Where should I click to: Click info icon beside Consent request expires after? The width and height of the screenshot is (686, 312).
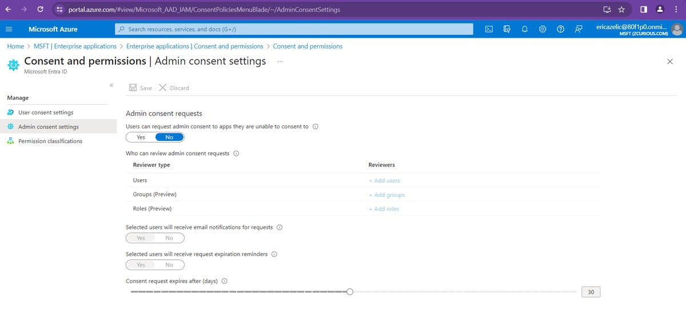224,281
